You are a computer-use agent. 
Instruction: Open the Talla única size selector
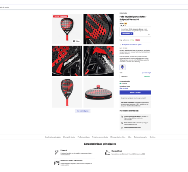[x=135, y=76]
